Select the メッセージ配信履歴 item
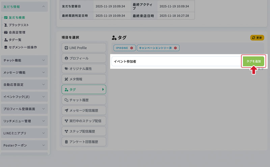Screen dimensions: 270x167 [84, 110]
